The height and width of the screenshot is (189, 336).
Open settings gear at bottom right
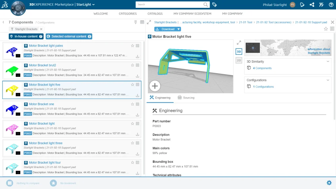click(x=329, y=183)
